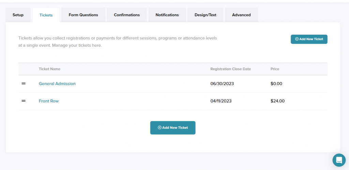Click the Registration Close Date column header
Screen dimensions: 349x170
click(x=231, y=69)
